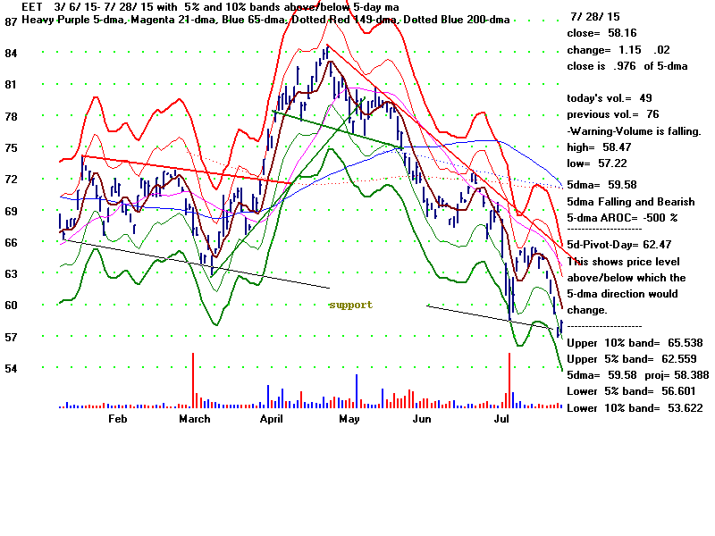Select the 'Feb' month label on the time axis

117,419
